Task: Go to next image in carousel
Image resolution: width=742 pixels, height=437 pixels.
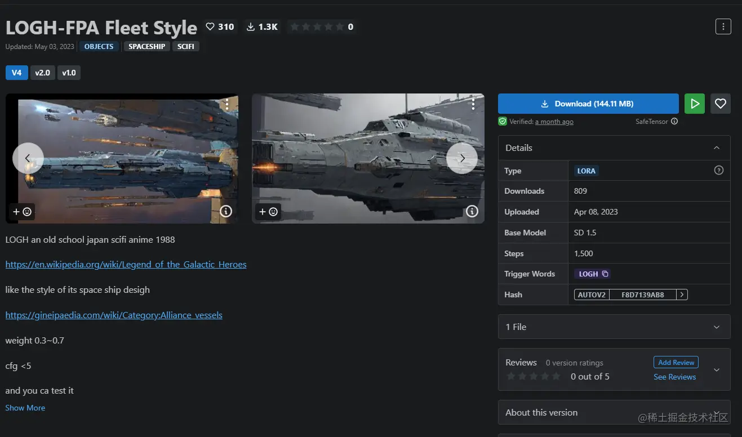Action: pyautogui.click(x=462, y=158)
